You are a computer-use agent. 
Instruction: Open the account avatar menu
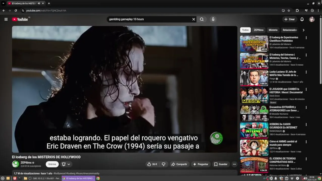click(x=312, y=19)
